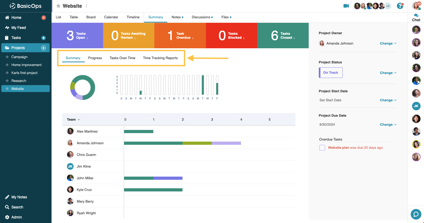Open Admin settings gear in sidebar
The height and width of the screenshot is (223, 424).
click(x=7, y=217)
